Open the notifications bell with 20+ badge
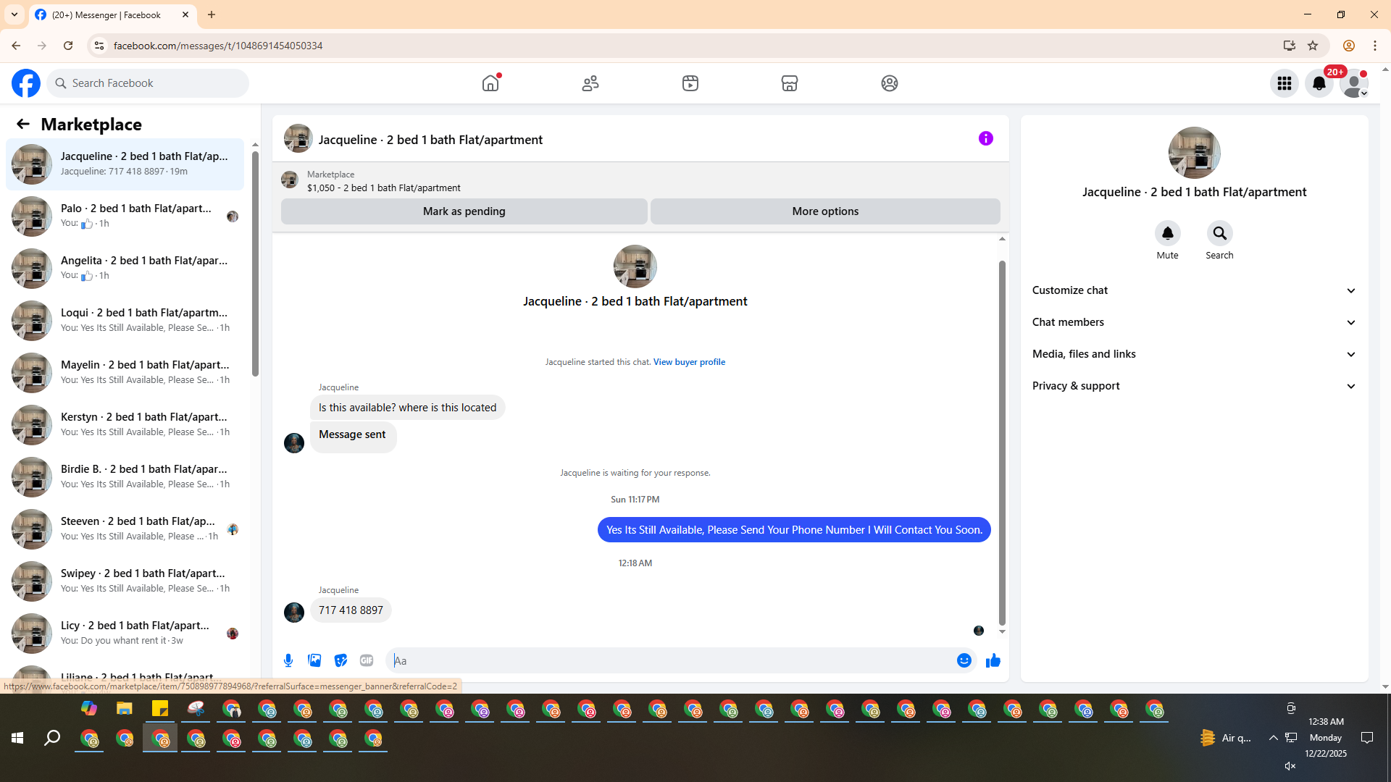This screenshot has height=782, width=1391. click(x=1319, y=83)
